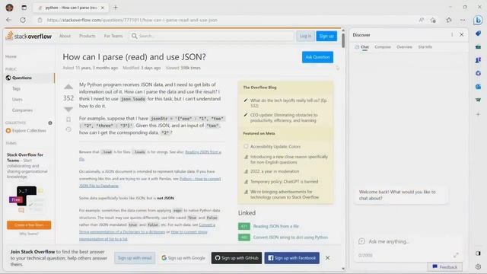Open the shopping tag sidebar icon
The image size is (487, 274).
(x=478, y=33)
